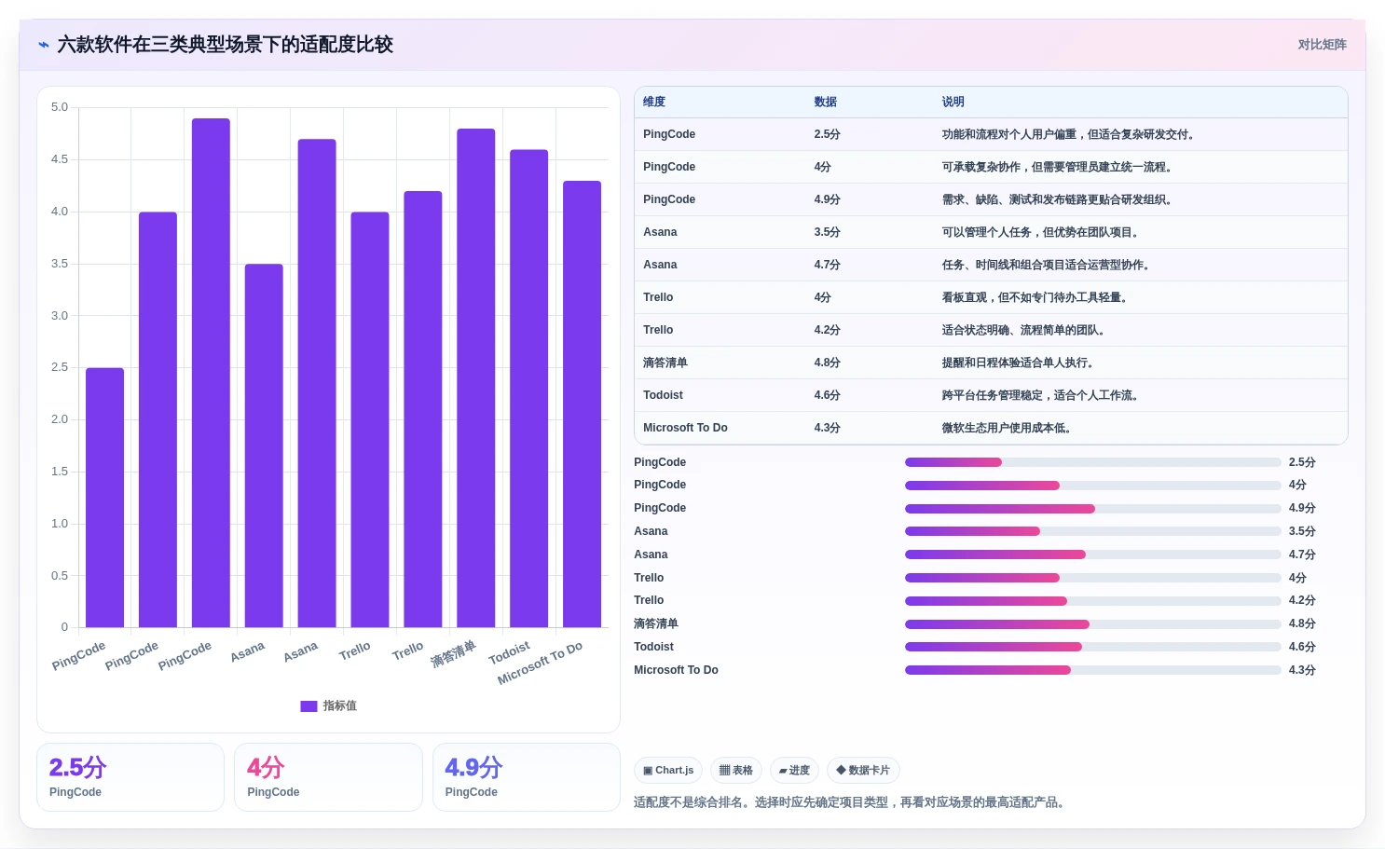Click the Microsoft To Do progress bar
Screen dimensions: 1385x849
(1092, 670)
